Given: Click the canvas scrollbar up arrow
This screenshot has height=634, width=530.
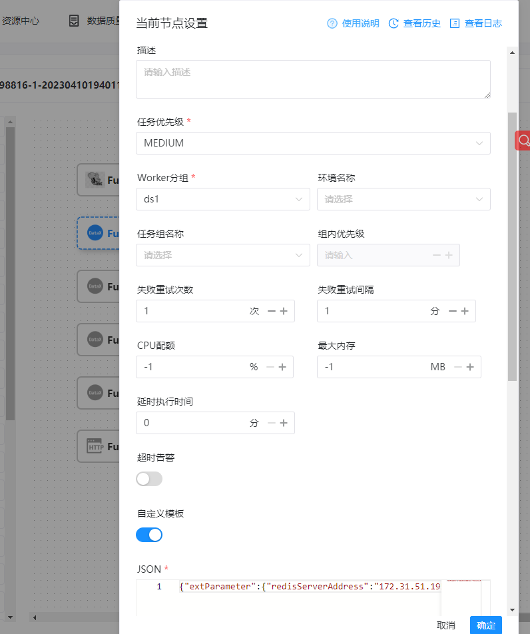Looking at the screenshot, I should [11, 122].
